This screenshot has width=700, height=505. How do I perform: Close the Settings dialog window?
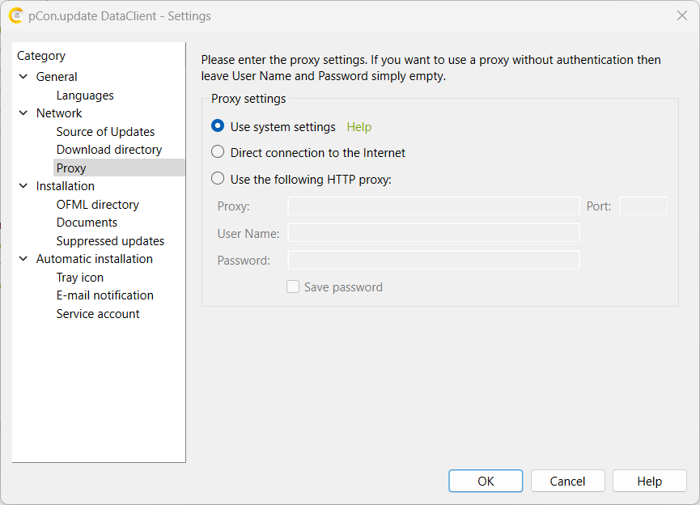[x=681, y=15]
